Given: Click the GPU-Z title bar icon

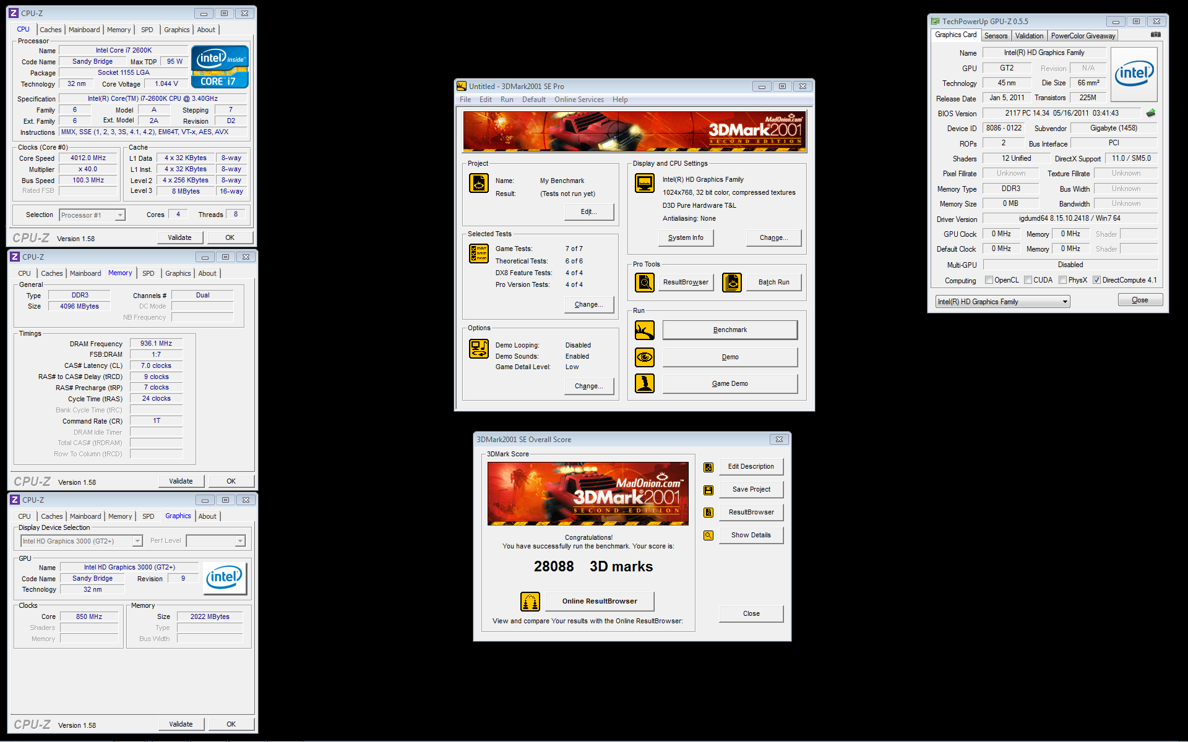Looking at the screenshot, I should point(936,21).
